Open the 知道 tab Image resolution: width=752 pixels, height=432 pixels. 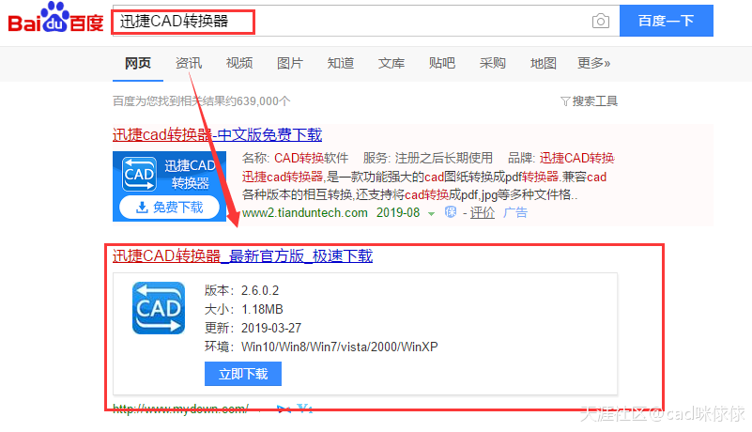point(341,63)
